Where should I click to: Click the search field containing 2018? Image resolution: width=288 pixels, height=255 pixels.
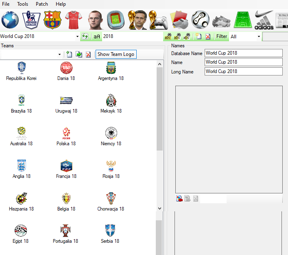point(132,36)
